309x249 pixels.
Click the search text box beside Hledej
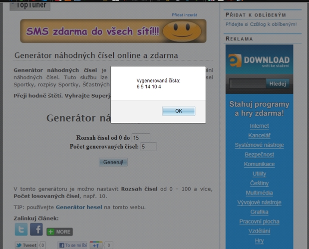coord(248,84)
